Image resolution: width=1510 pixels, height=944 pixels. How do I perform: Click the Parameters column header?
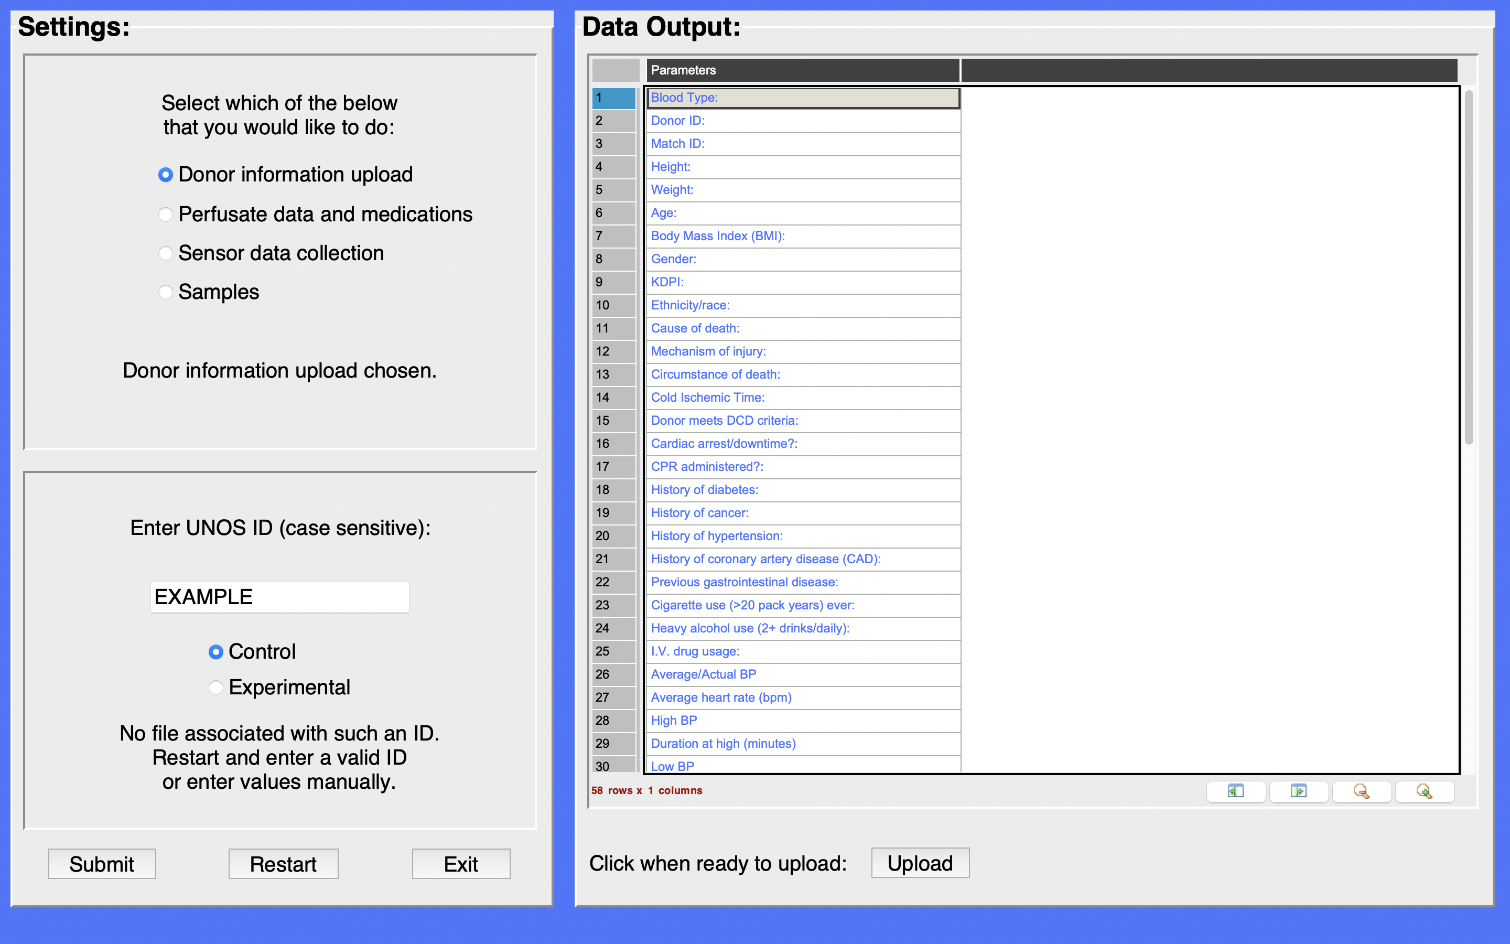(x=803, y=70)
